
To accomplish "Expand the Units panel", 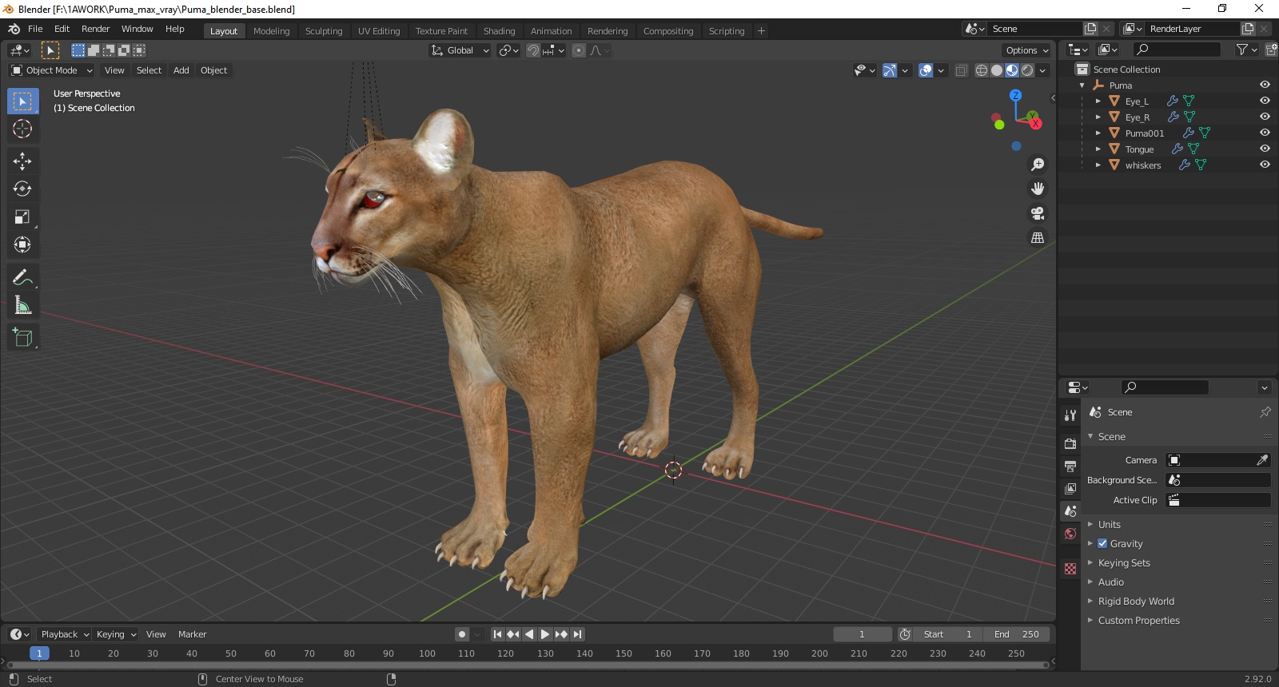I will (x=1109, y=524).
